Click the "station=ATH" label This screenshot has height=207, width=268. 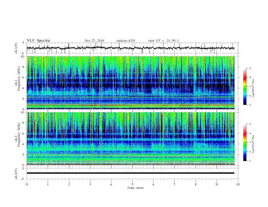pyautogui.click(x=126, y=41)
